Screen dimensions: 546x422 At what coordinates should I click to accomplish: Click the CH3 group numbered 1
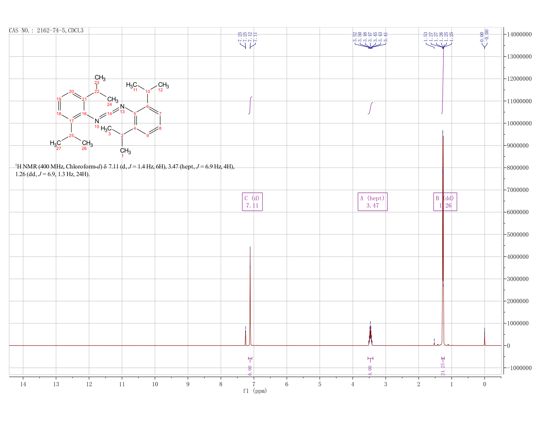click(125, 152)
